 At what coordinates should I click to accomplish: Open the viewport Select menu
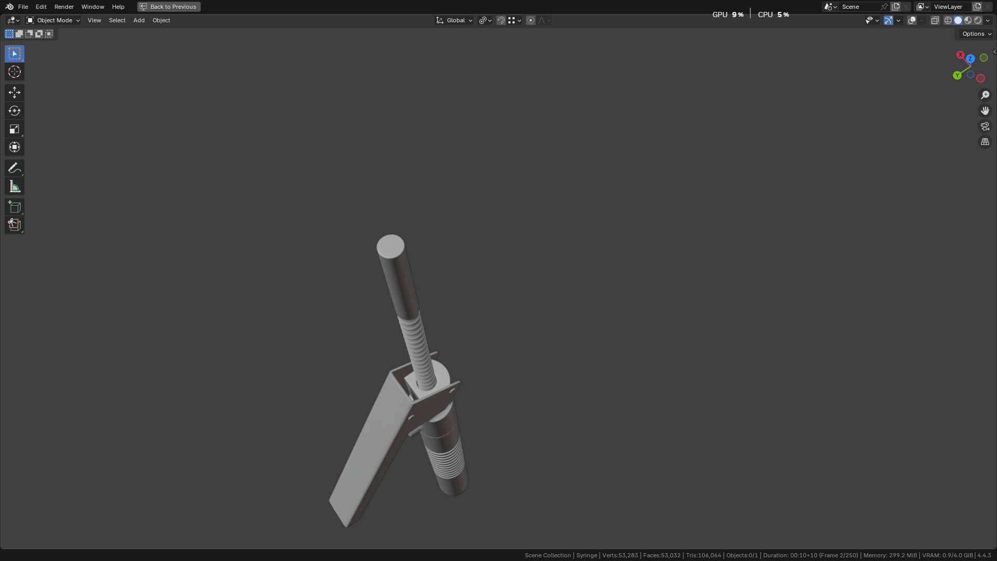pyautogui.click(x=117, y=20)
